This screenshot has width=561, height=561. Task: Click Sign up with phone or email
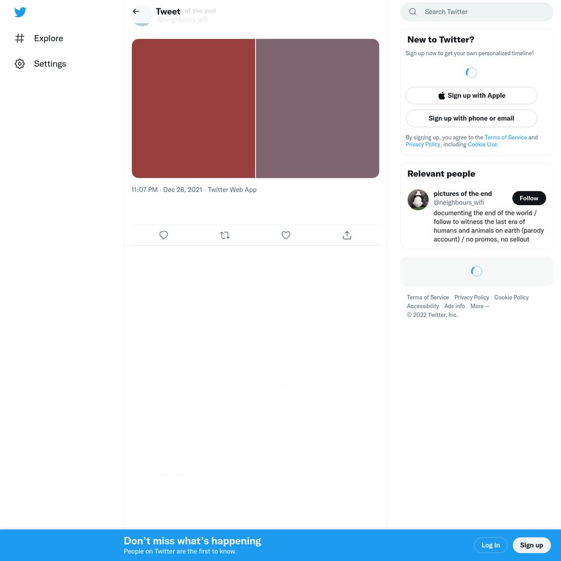[471, 118]
